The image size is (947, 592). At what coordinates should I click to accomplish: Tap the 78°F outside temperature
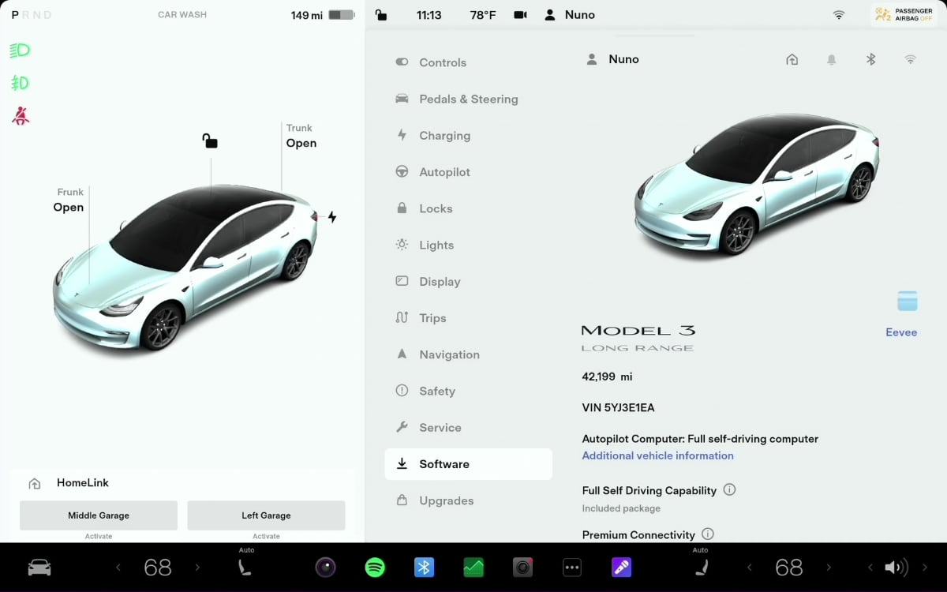click(x=482, y=15)
